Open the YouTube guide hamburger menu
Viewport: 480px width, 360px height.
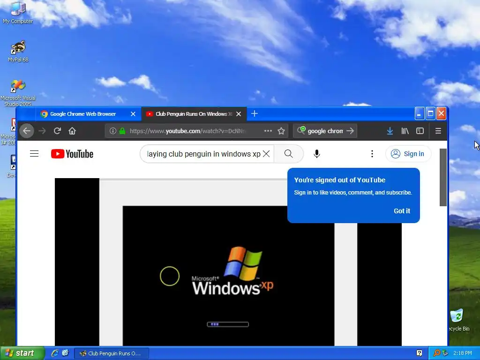tap(34, 154)
